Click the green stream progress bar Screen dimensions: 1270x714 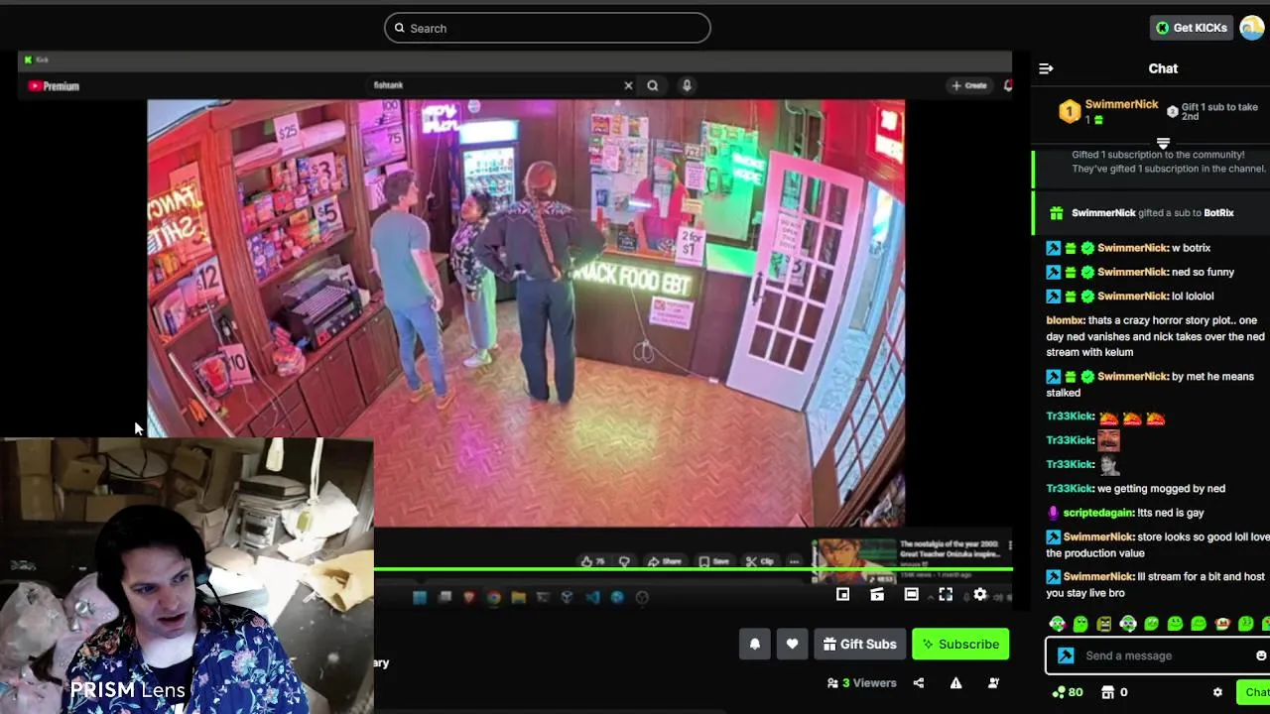[x=693, y=568]
